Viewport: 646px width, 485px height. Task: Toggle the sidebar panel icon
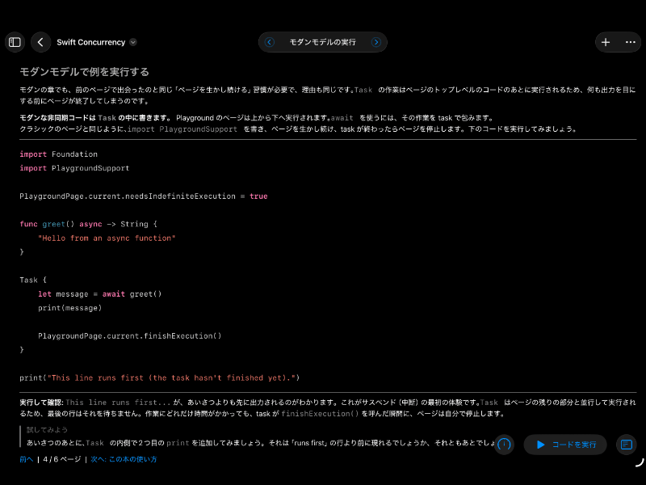[15, 42]
